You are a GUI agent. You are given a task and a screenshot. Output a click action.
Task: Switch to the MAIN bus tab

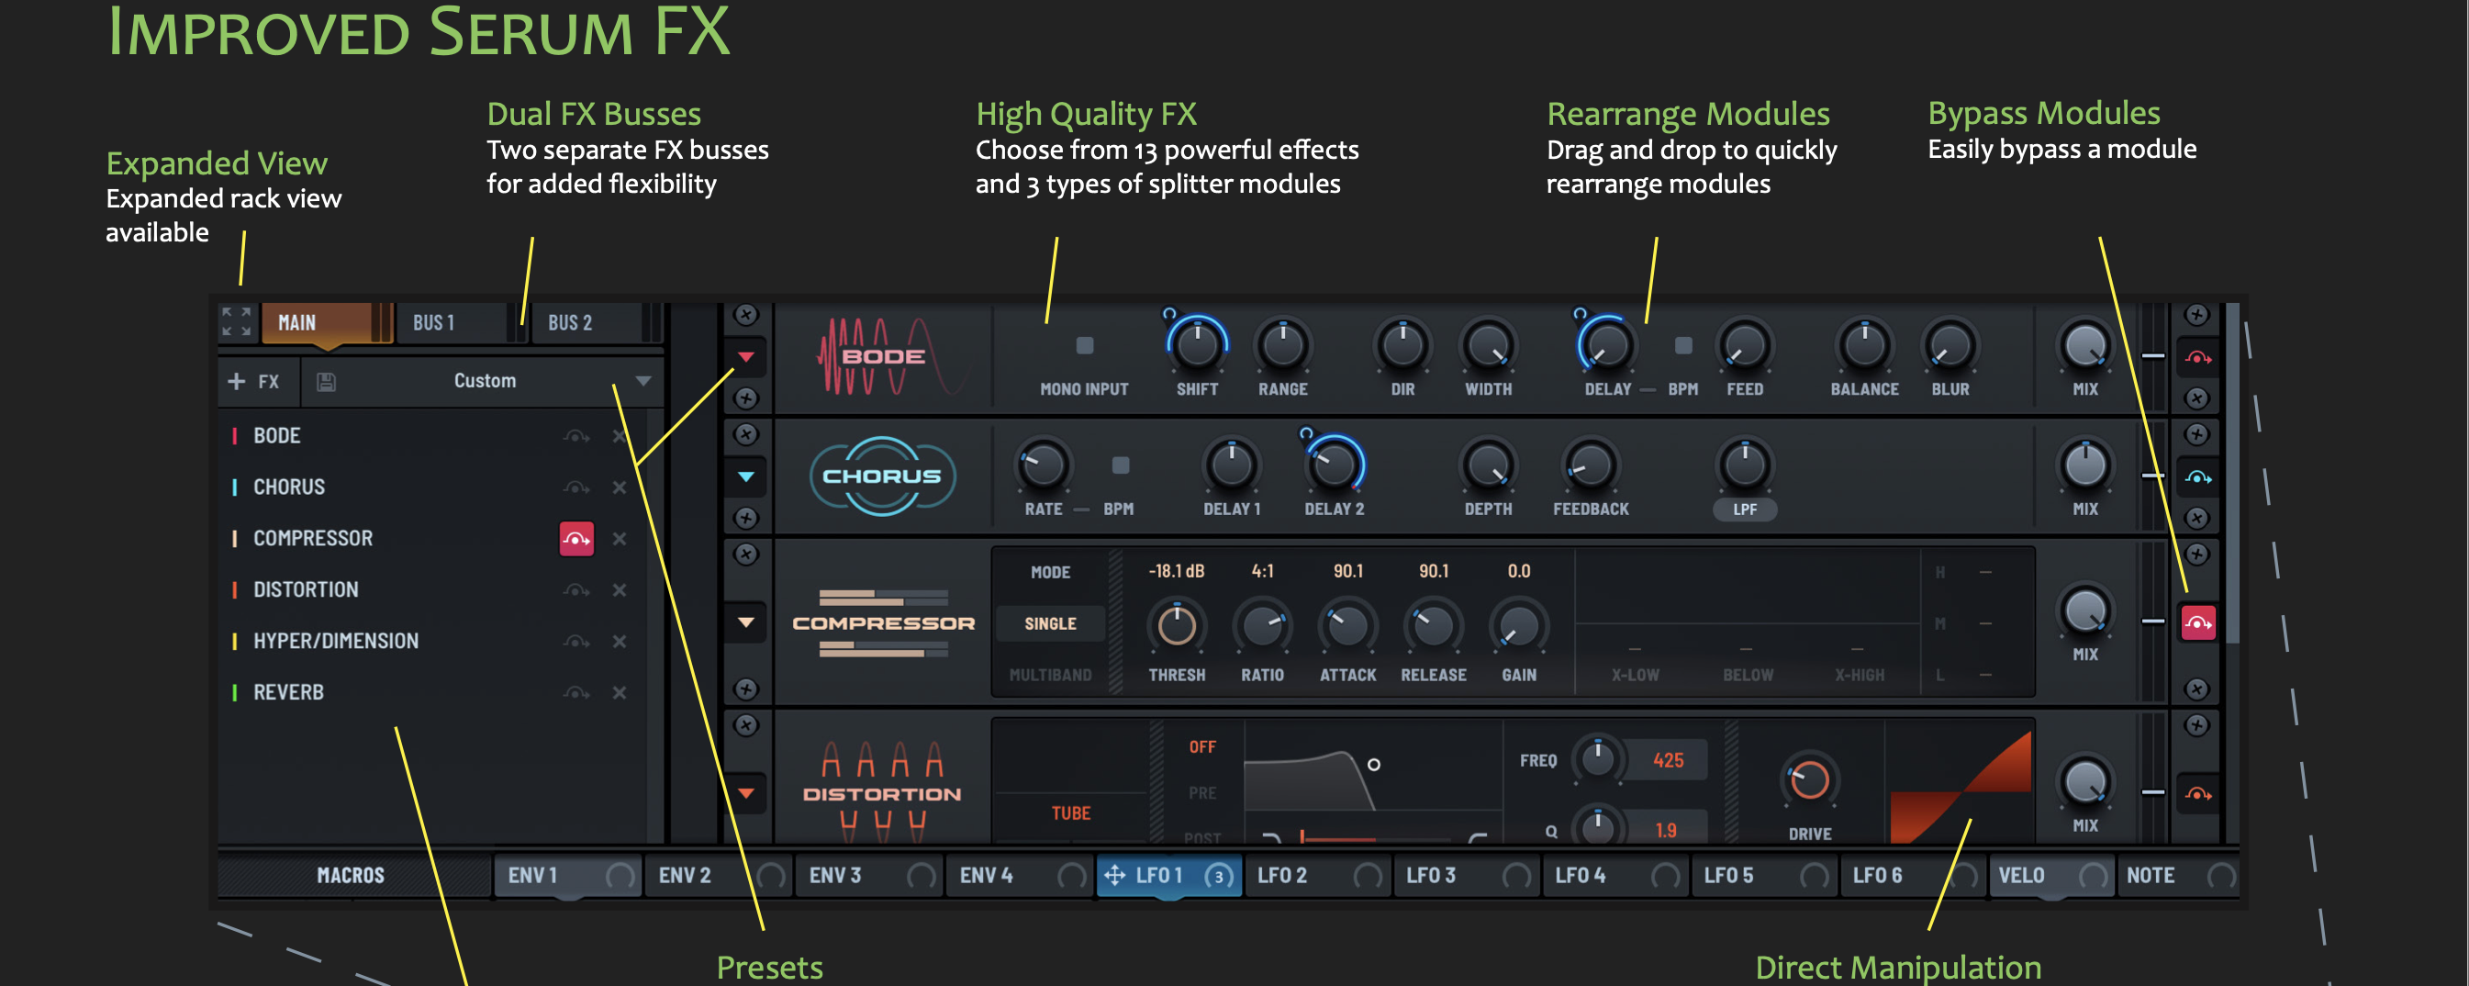(328, 323)
